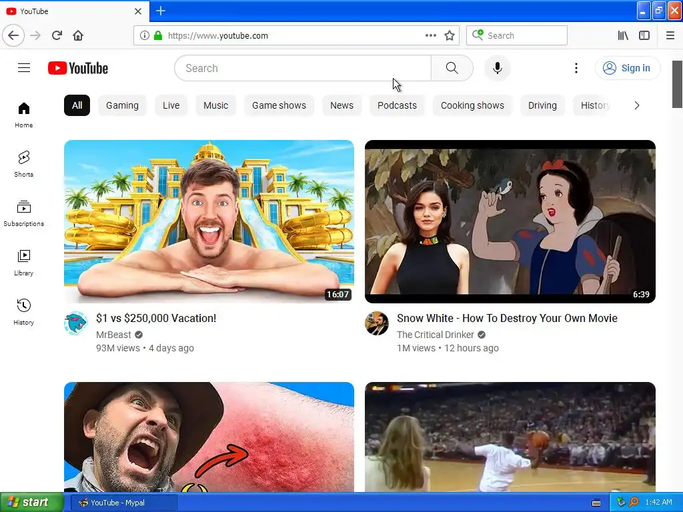Open the YouTube hamburger guide menu
This screenshot has width=683, height=512.
24,68
